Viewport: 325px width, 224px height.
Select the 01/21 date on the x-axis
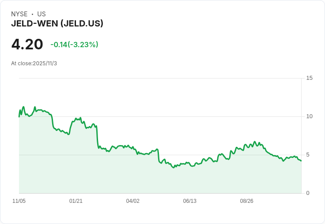tap(76, 201)
